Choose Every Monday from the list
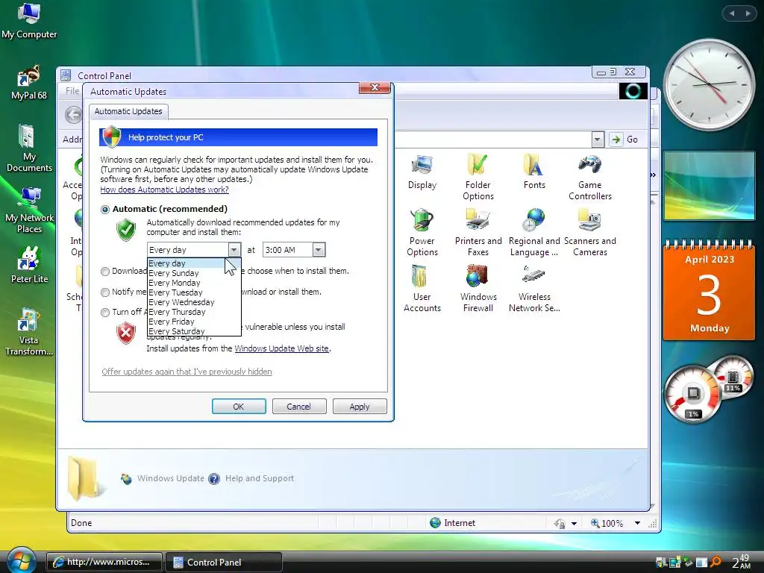The height and width of the screenshot is (573, 764). 194,283
